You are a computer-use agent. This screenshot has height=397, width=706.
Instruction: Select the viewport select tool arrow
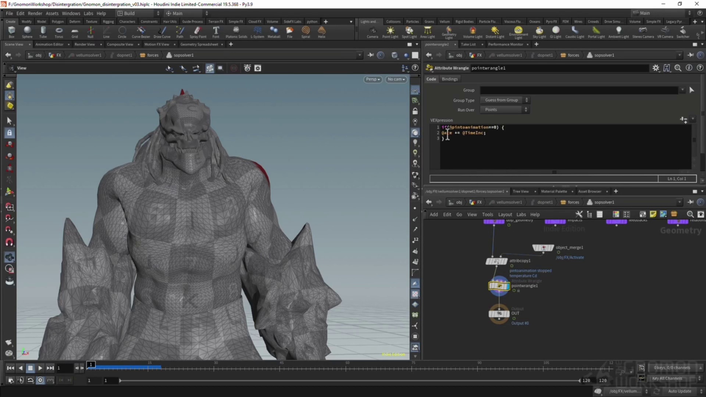pyautogui.click(x=10, y=121)
